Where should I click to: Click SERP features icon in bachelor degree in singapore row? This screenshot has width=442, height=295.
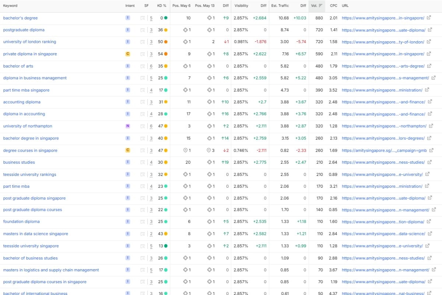(x=143, y=139)
